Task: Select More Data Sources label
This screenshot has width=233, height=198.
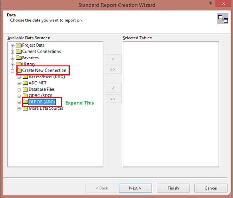Action: click(x=46, y=108)
